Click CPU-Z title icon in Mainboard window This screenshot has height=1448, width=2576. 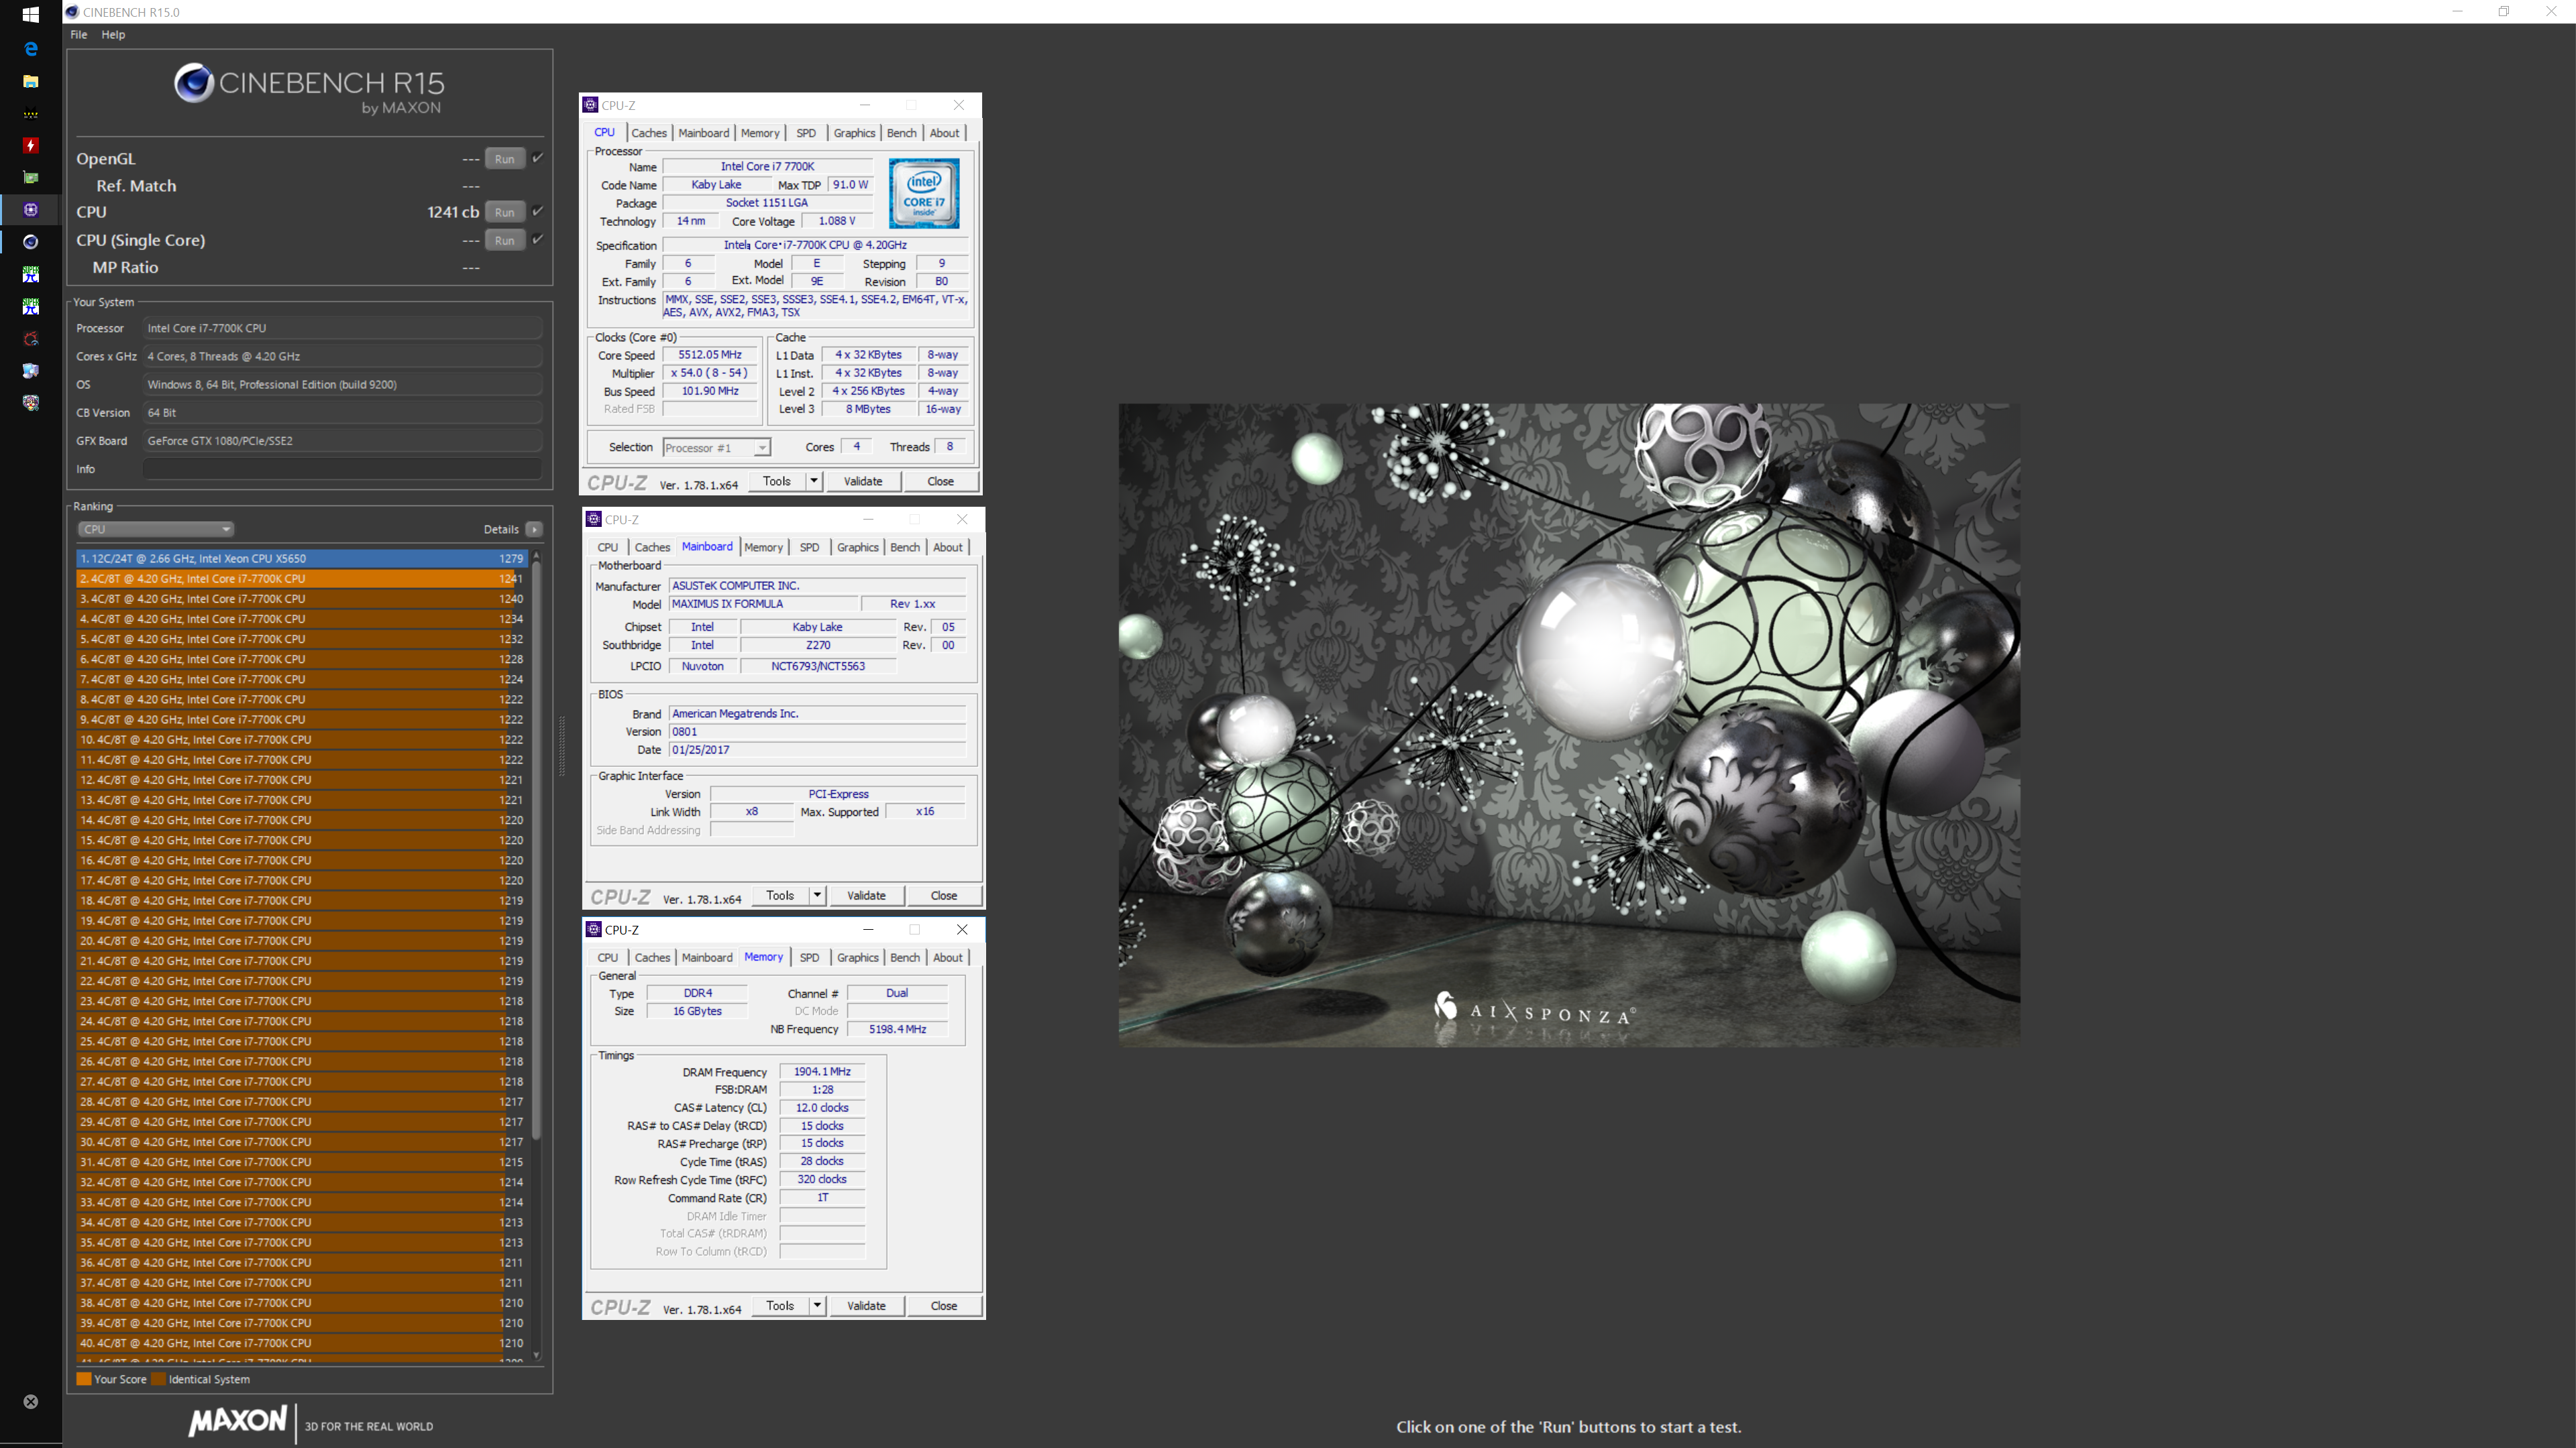click(x=593, y=520)
